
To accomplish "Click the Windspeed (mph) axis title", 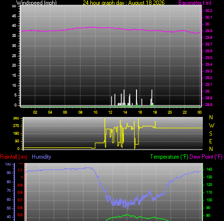I will (x=37, y=3).
